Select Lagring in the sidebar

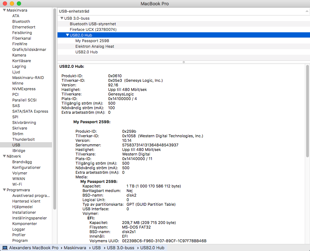[x=19, y=66]
